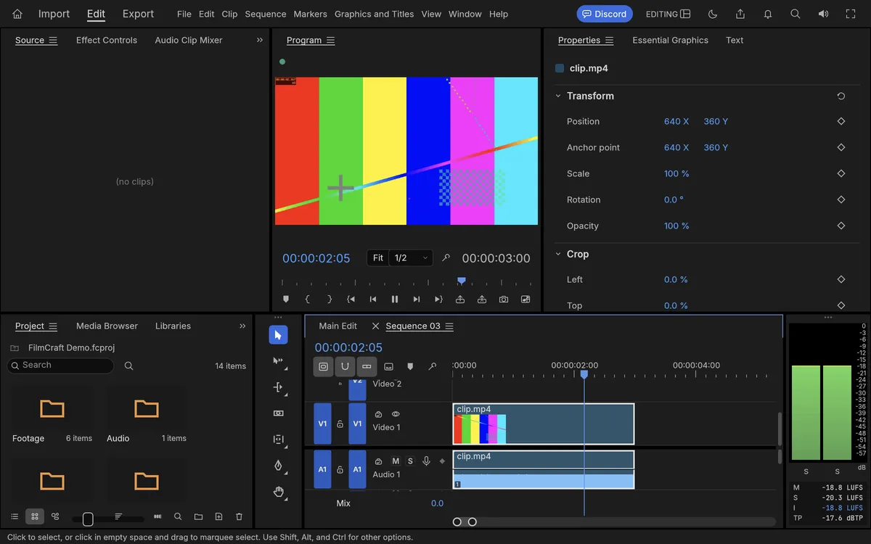Create new bin in Project panel
Viewport: 871px width, 544px height.
pyautogui.click(x=198, y=516)
